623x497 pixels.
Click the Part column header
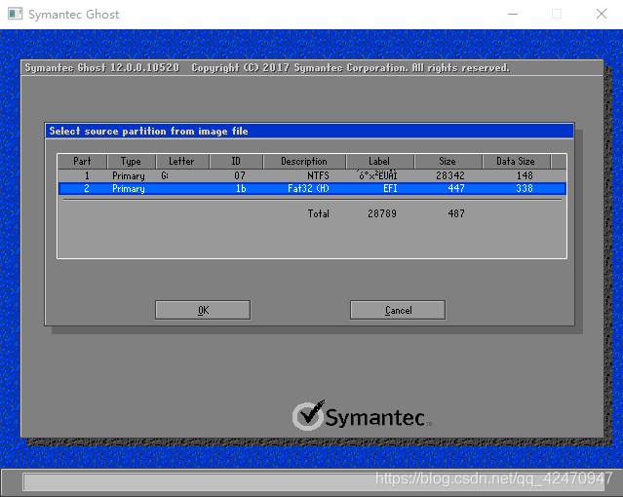pos(82,162)
